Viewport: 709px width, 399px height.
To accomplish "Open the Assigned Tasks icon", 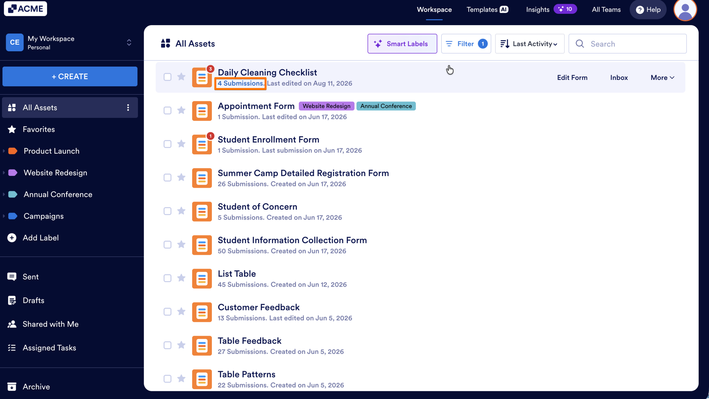I will [12, 348].
